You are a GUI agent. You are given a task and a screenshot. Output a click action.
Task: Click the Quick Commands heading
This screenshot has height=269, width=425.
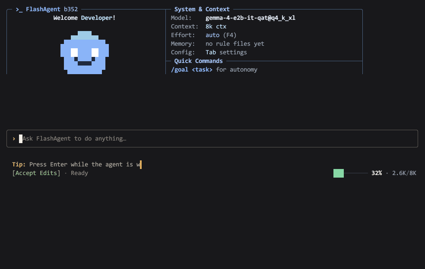198,61
